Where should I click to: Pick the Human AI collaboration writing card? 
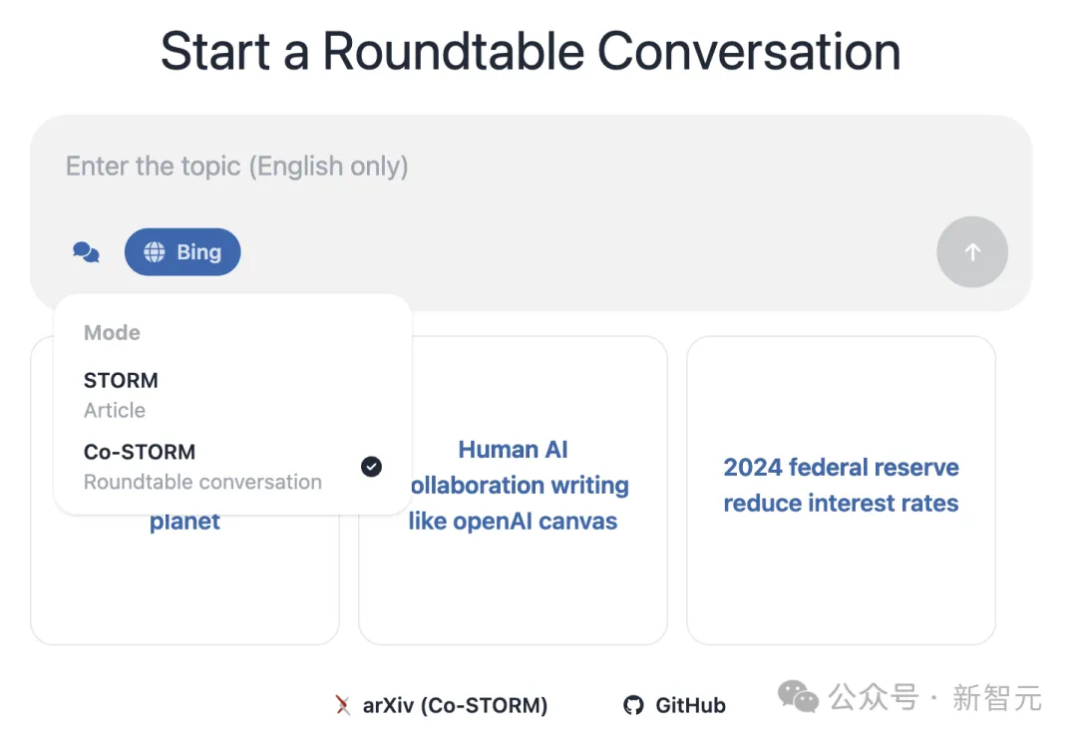[x=514, y=486]
